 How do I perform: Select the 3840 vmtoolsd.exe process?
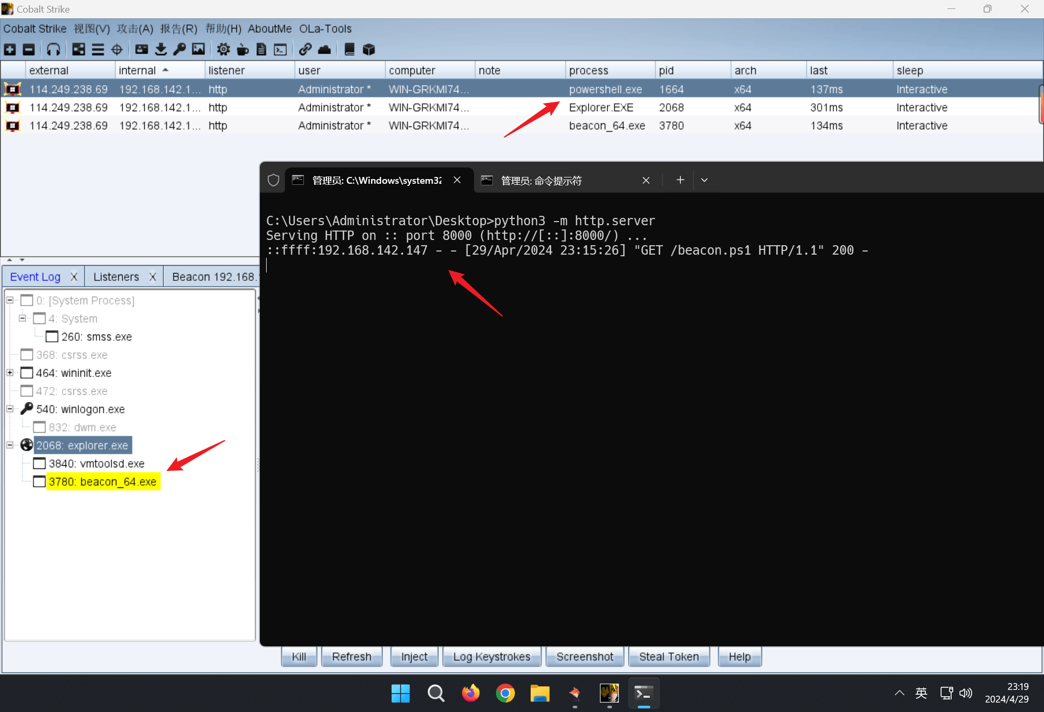(97, 464)
